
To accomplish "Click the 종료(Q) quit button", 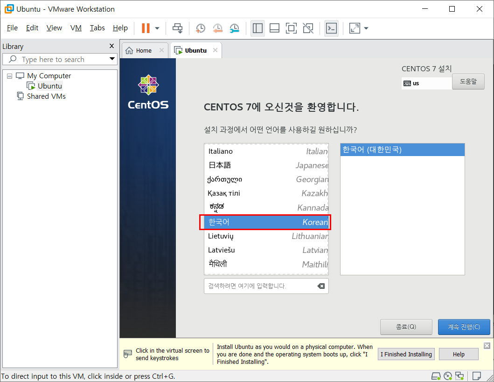I will point(406,327).
